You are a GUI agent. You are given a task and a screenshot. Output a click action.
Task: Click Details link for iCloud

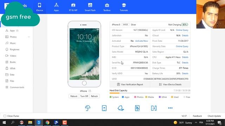(x=185, y=35)
